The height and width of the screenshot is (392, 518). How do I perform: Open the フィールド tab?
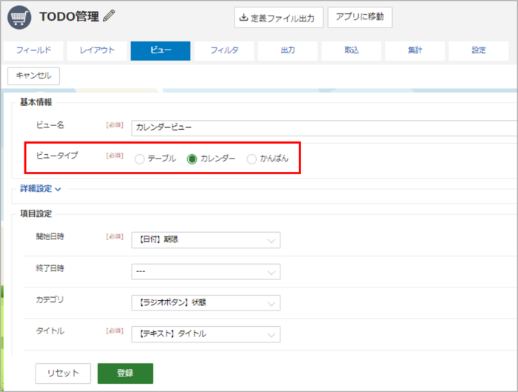pyautogui.click(x=33, y=50)
